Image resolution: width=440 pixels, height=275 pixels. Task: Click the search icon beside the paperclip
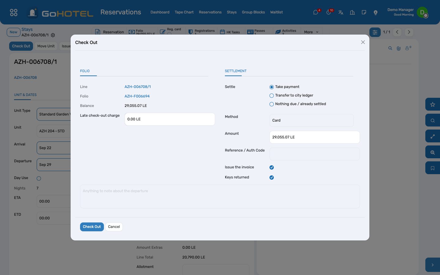point(390,48)
